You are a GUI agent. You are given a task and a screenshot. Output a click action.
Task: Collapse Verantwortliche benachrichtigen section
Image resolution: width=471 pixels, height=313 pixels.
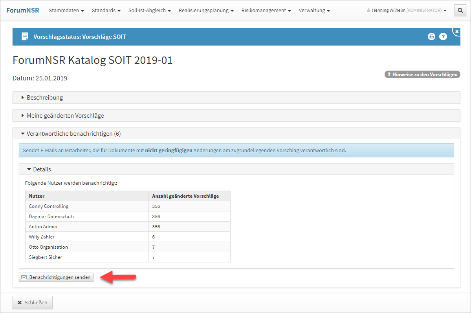(73, 134)
